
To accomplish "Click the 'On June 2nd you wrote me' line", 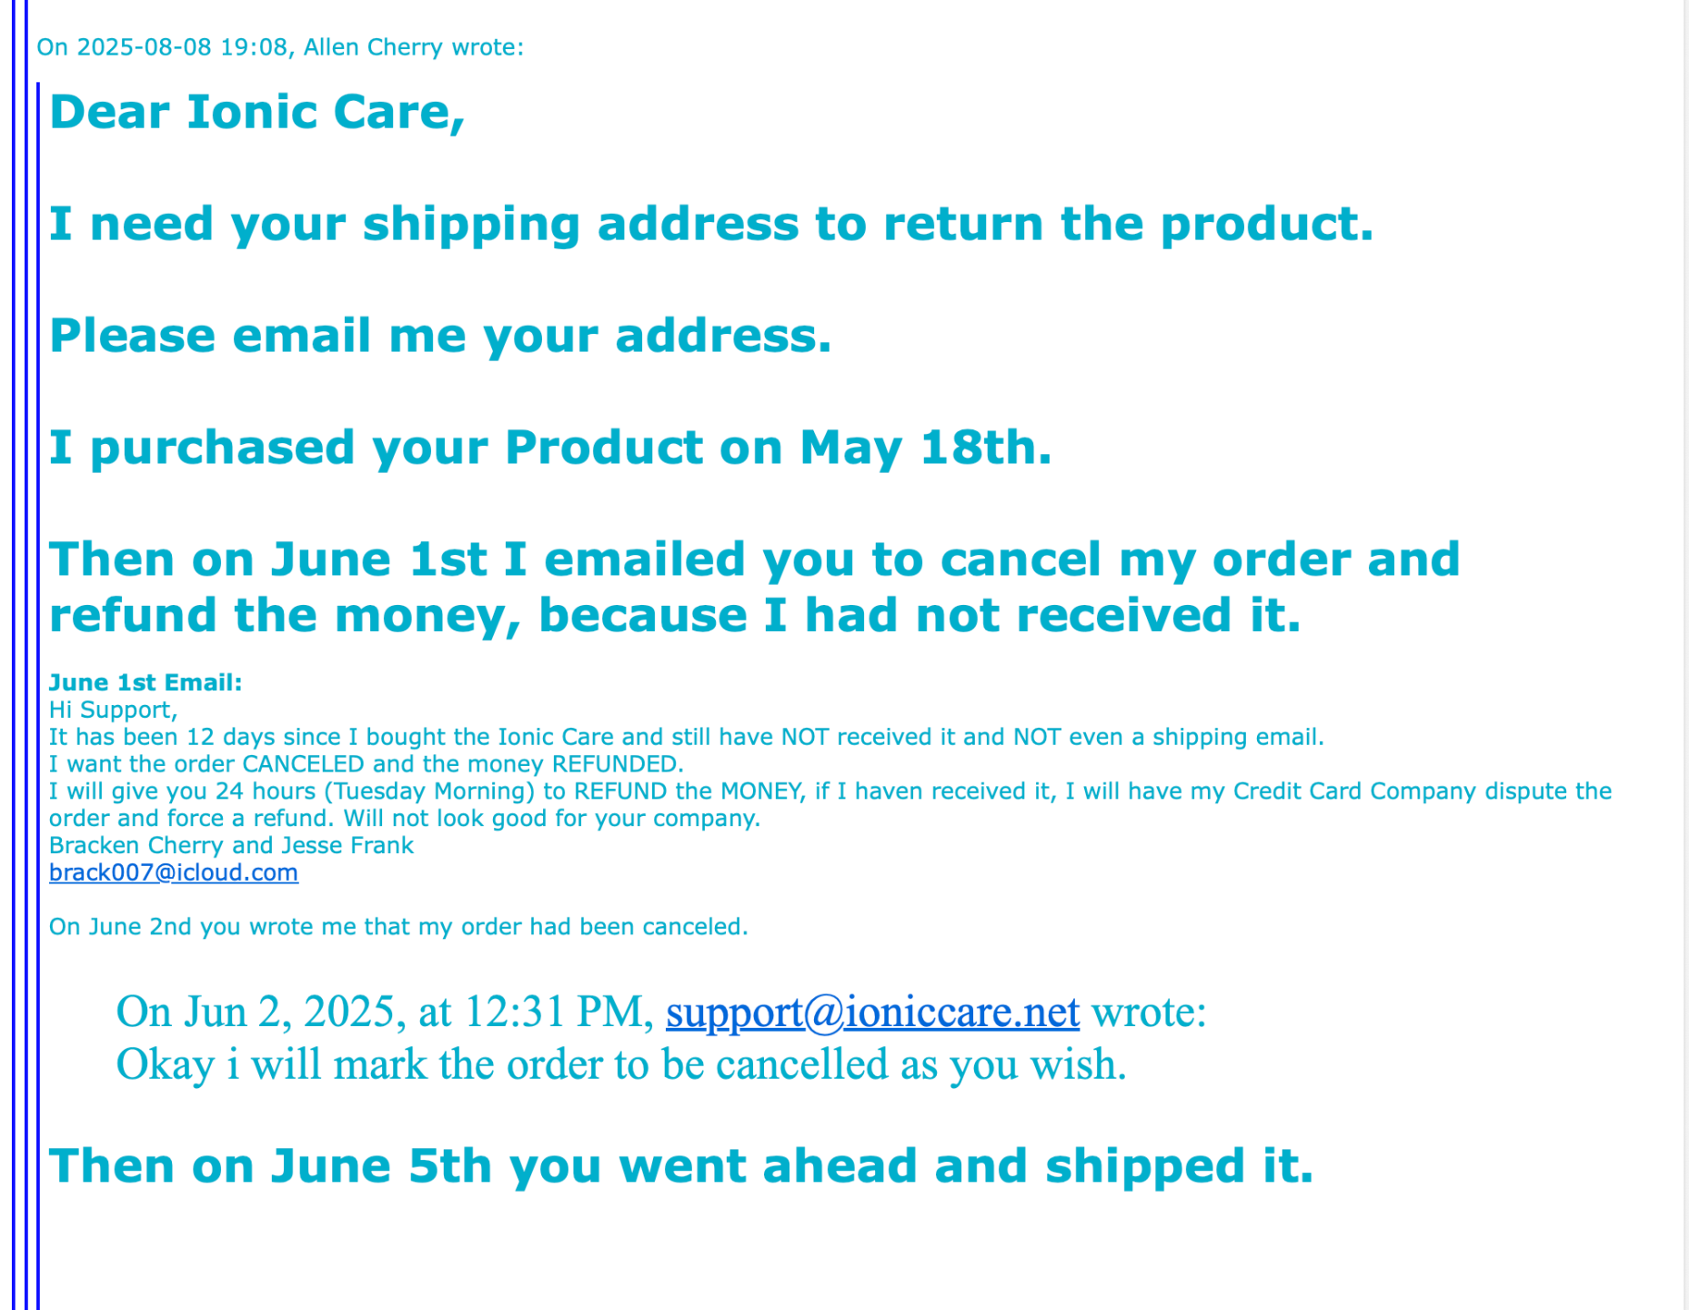I will pos(398,927).
